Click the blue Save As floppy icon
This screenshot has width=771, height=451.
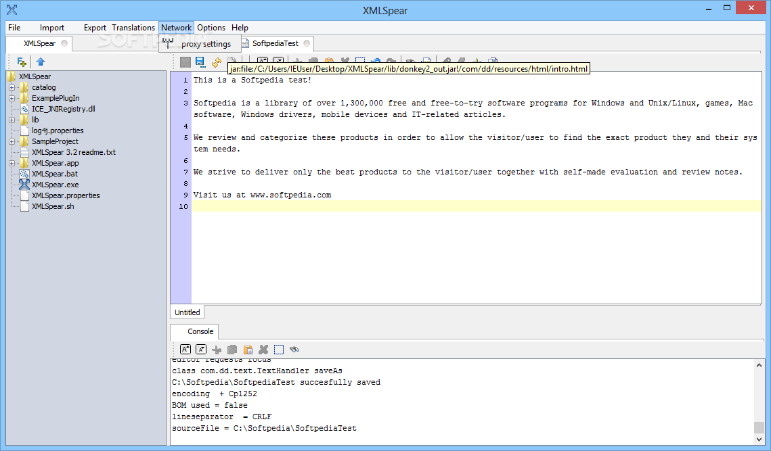200,62
